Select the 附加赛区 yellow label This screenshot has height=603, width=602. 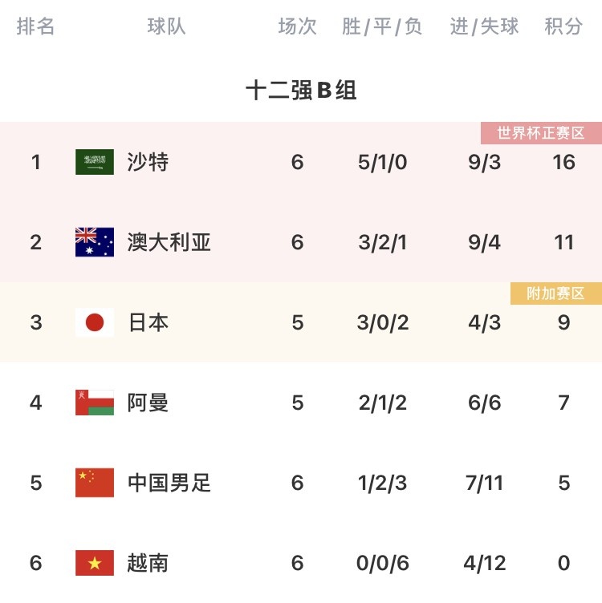coord(556,293)
